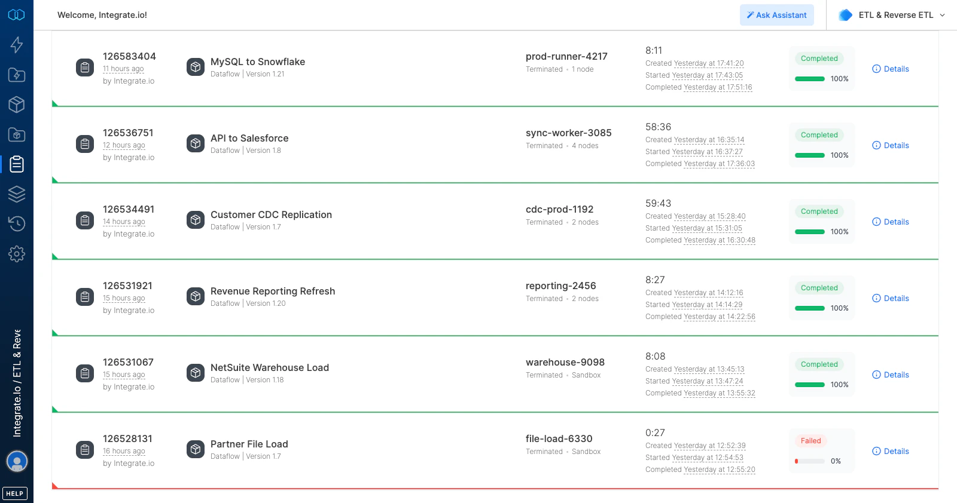Viewport: 957px width, 503px height.
Task: Click the 100% progress bar of job 126536751
Action: [810, 155]
